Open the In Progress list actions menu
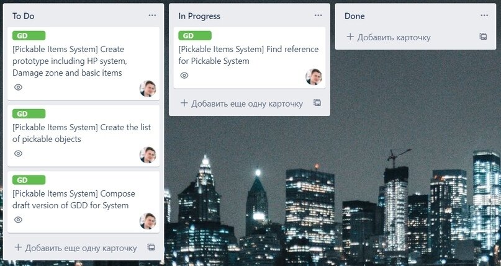Viewport: 501px width, 266px height. pyautogui.click(x=318, y=16)
